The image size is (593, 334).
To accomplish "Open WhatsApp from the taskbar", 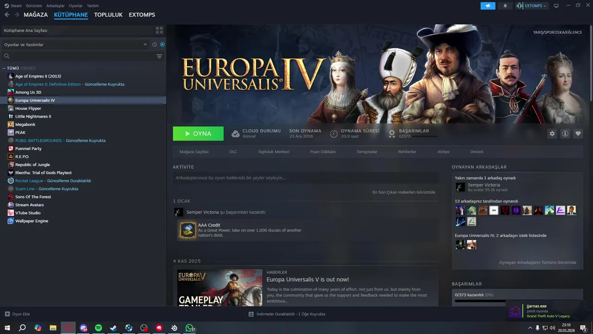I will 189,328.
